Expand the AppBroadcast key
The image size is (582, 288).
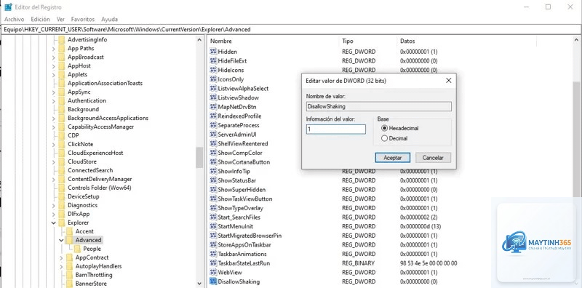[54, 57]
